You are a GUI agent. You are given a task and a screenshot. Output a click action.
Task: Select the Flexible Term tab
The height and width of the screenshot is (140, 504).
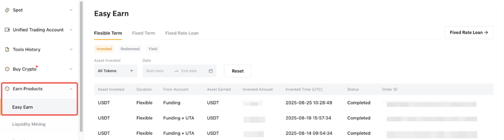pyautogui.click(x=108, y=33)
